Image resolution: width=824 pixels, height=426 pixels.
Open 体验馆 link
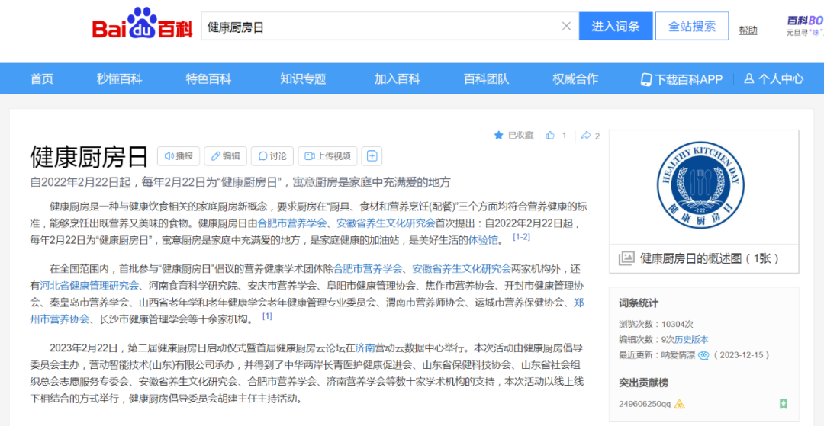point(482,240)
